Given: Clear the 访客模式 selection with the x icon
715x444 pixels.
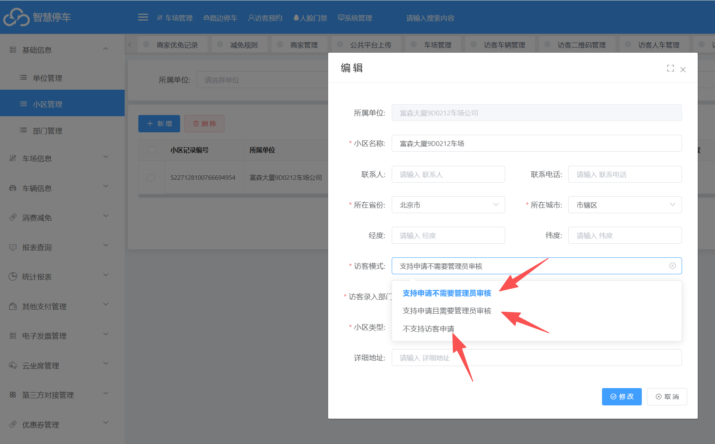Looking at the screenshot, I should pos(672,266).
